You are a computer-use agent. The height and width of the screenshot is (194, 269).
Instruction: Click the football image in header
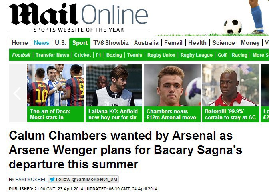[232, 26]
